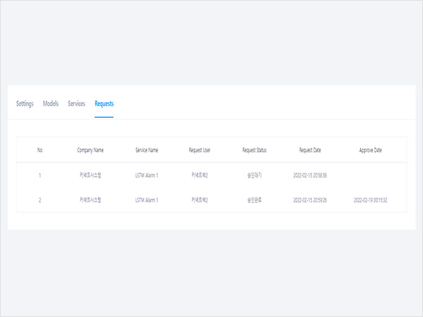Go to the Services tab
The image size is (423, 317).
[76, 104]
